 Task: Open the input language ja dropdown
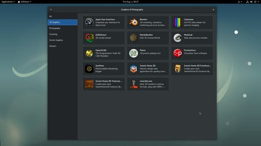pos(240,2)
